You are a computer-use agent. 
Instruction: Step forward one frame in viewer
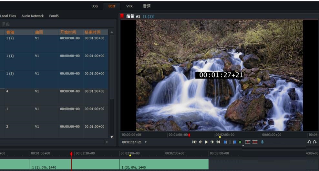(x=212, y=142)
